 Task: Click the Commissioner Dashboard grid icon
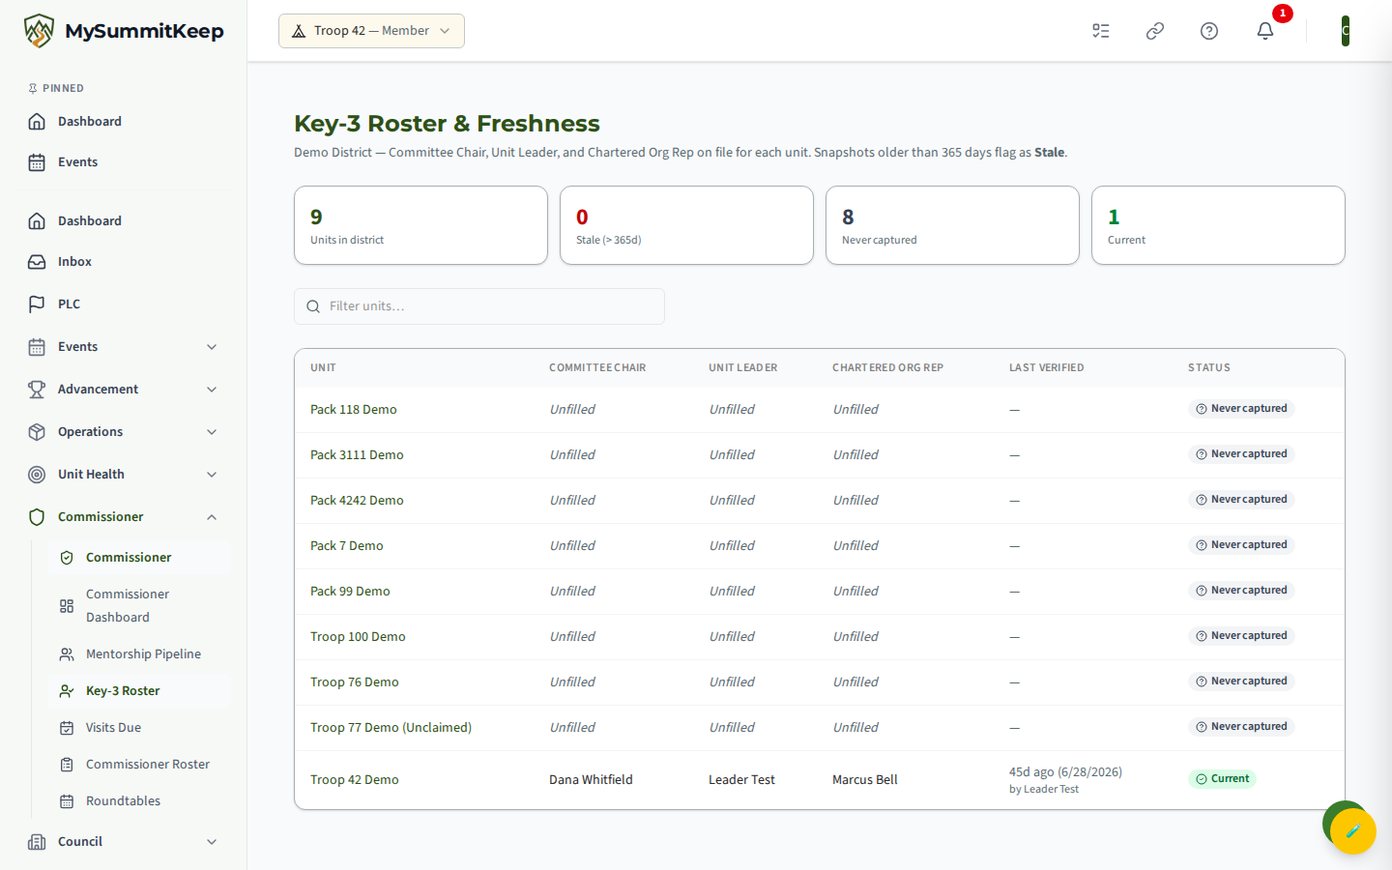coord(67,606)
